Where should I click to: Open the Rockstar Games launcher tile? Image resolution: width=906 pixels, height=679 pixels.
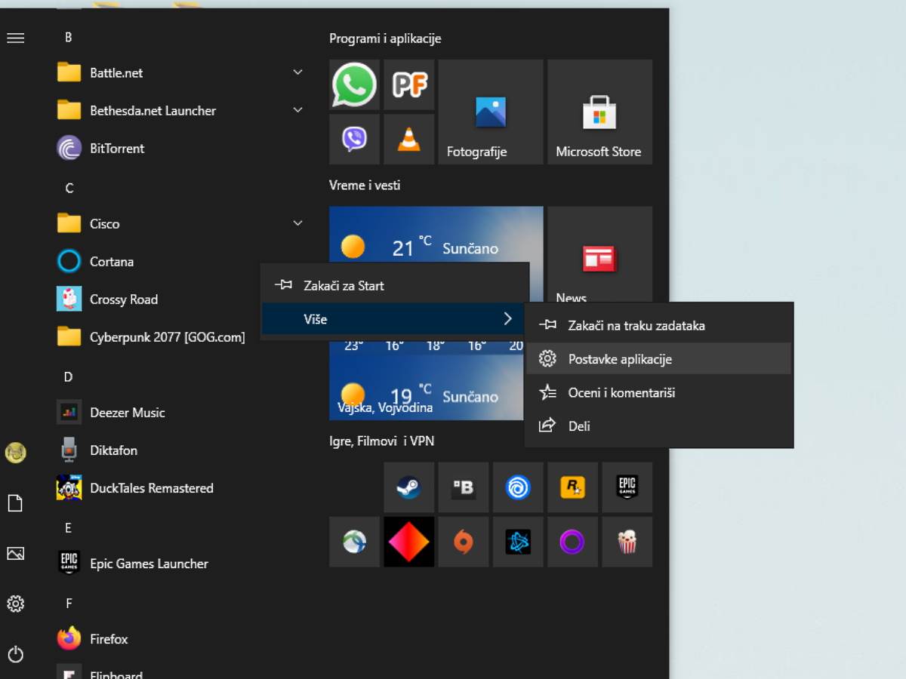pyautogui.click(x=572, y=487)
